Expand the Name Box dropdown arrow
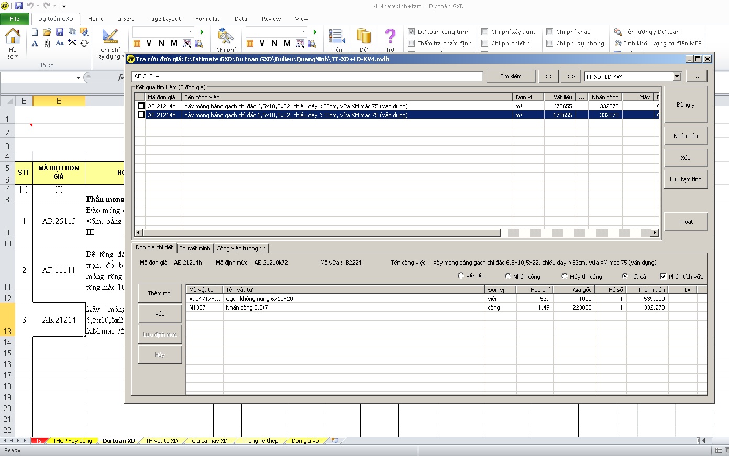 [x=79, y=77]
